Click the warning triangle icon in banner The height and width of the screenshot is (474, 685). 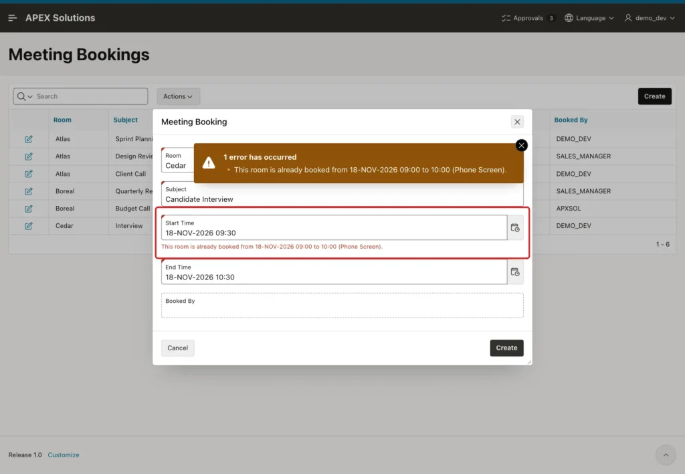(209, 163)
